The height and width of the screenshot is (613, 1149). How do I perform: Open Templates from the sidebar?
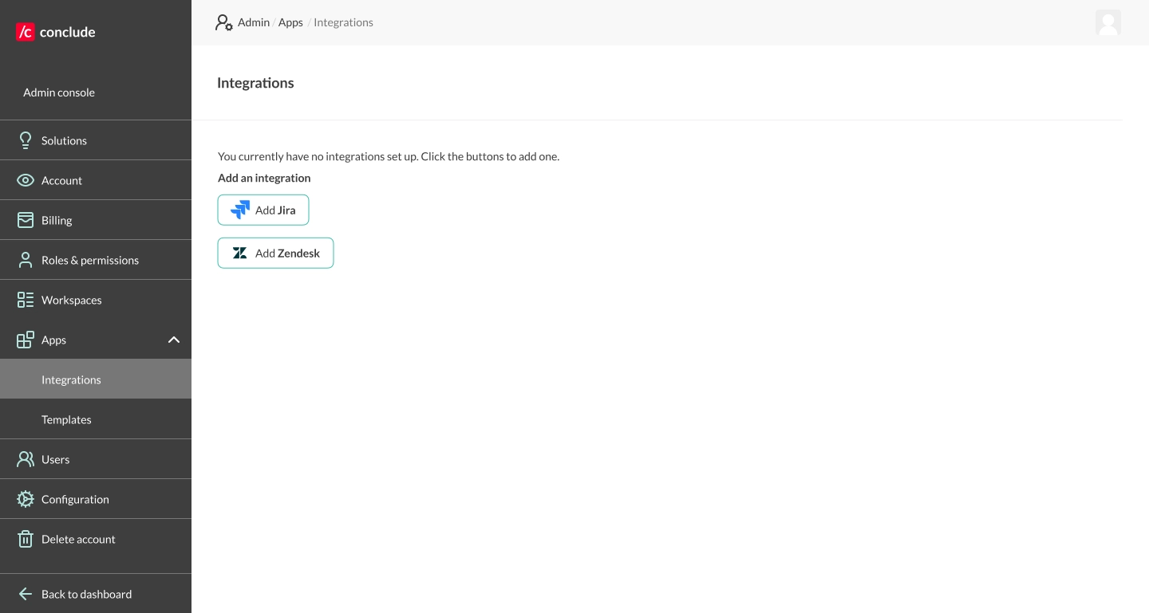point(66,419)
